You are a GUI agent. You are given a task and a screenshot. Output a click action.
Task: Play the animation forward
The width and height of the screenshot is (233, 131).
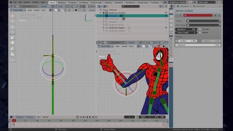(90, 117)
